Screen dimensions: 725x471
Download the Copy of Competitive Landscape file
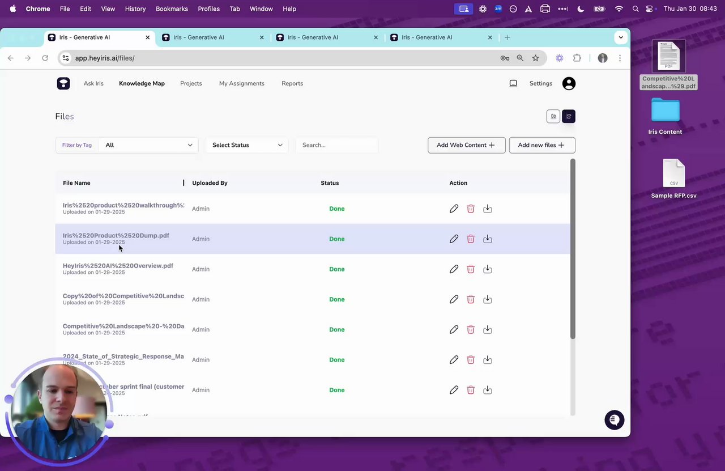(x=488, y=299)
